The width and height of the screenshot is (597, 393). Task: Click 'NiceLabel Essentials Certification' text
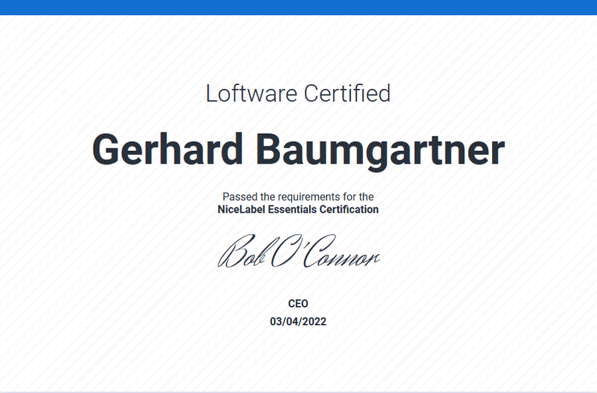298,209
